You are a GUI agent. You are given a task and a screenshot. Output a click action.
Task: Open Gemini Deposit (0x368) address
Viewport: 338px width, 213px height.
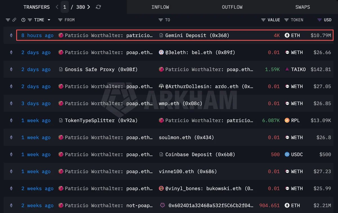(197, 35)
